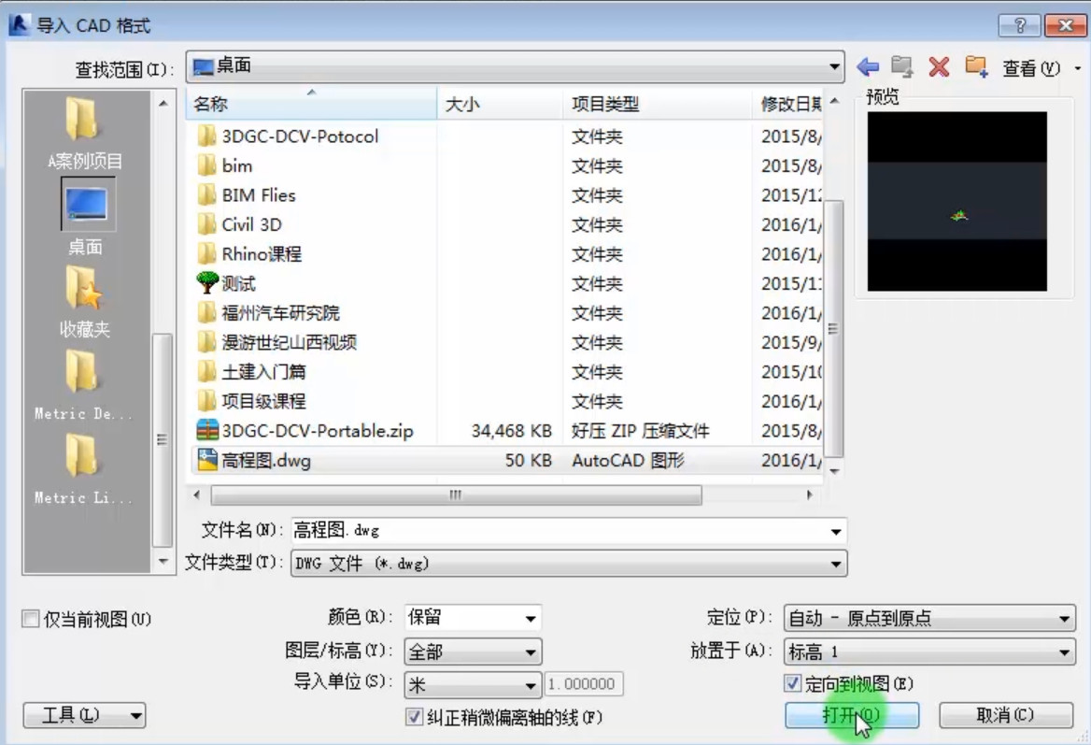Viewport: 1091px width, 745px height.
Task: Click the 打开(O) open button
Action: point(852,715)
